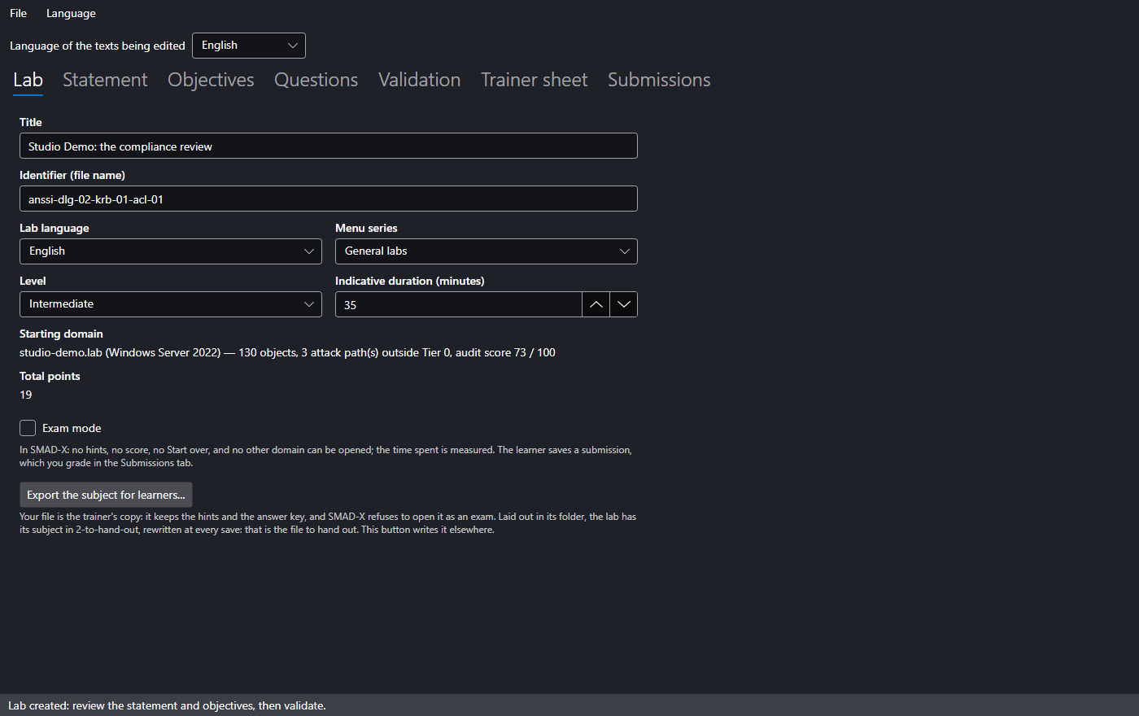Select the Trainer sheet tab

click(x=534, y=80)
